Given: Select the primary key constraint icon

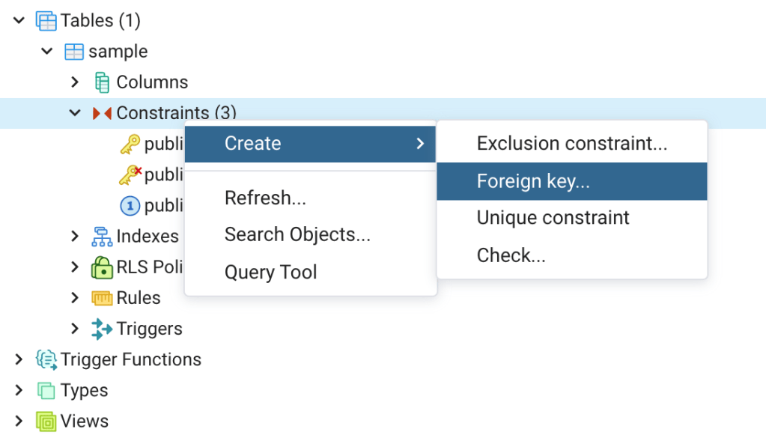Looking at the screenshot, I should pyautogui.click(x=130, y=144).
